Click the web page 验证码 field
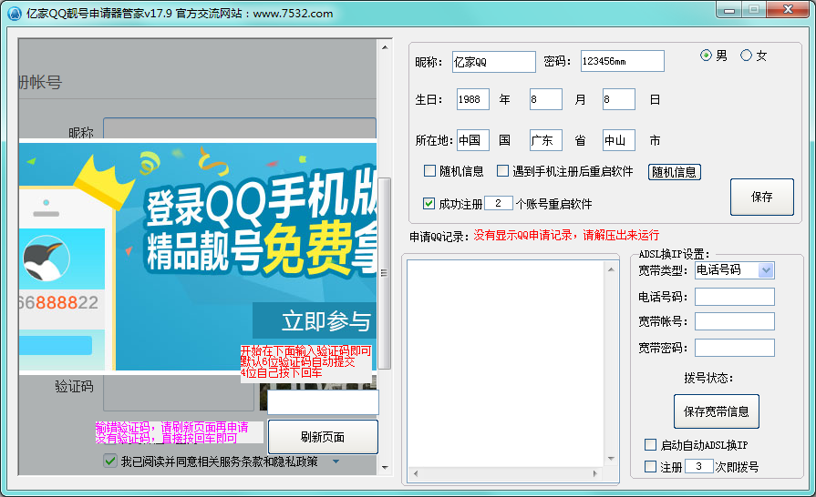 180,392
